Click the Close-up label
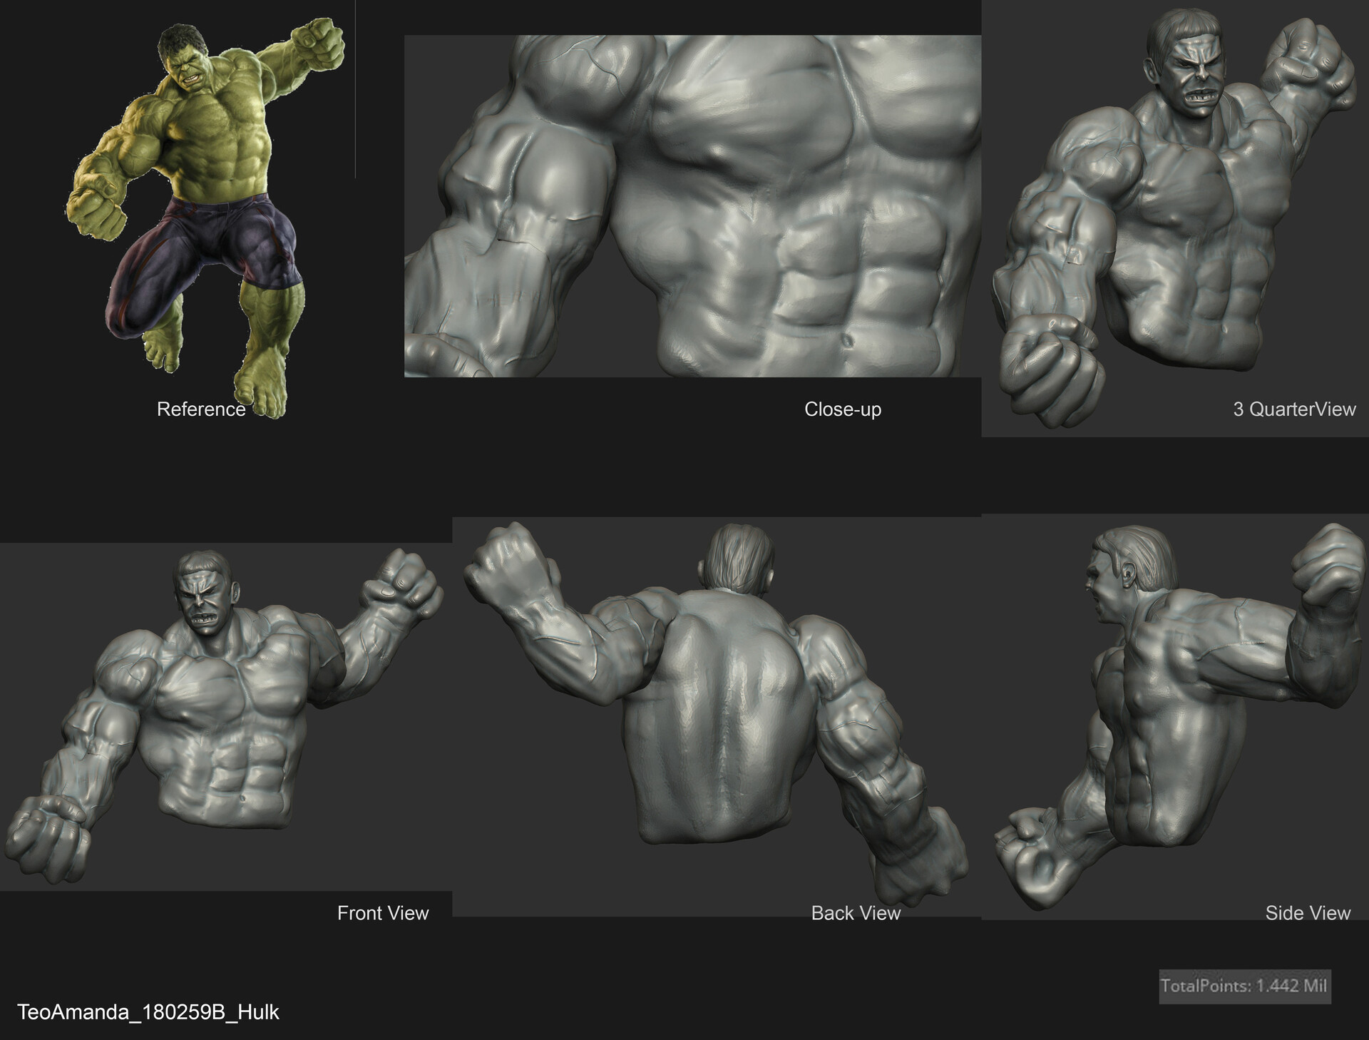The height and width of the screenshot is (1040, 1369). [844, 409]
